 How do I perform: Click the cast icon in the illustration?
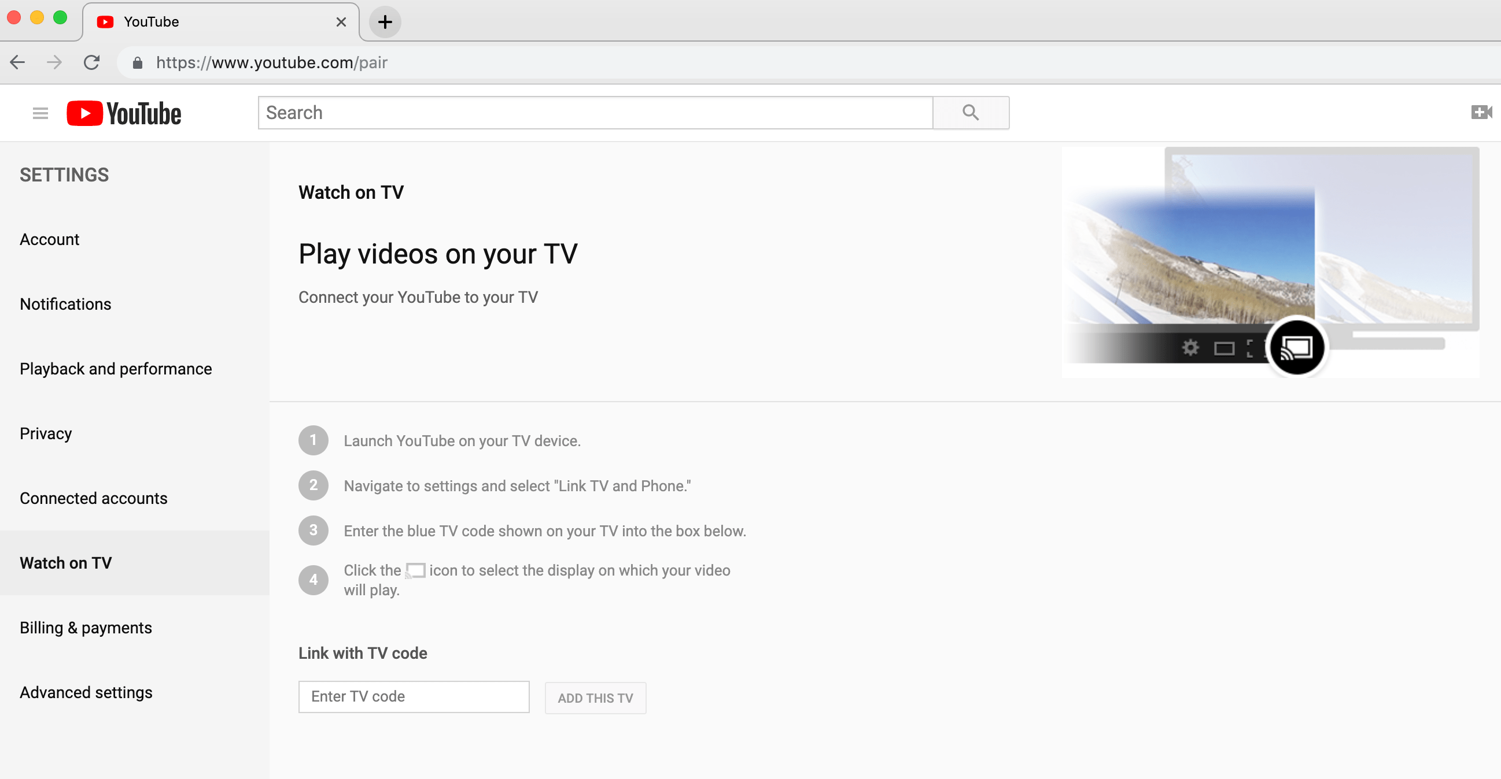(x=1296, y=347)
